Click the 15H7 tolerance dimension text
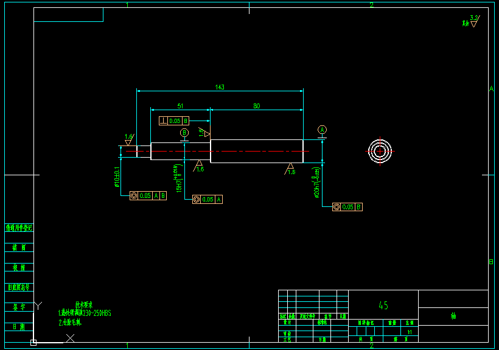The height and width of the screenshot is (350, 499). (x=178, y=178)
